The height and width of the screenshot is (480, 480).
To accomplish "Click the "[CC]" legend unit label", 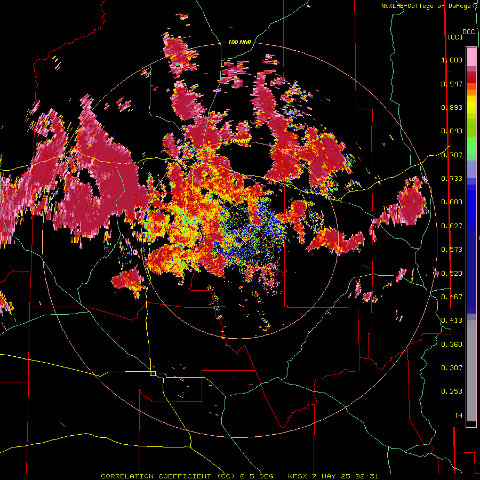I will click(x=455, y=37).
